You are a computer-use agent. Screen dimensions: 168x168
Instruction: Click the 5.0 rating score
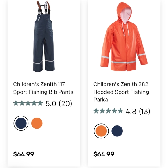(x=51, y=104)
